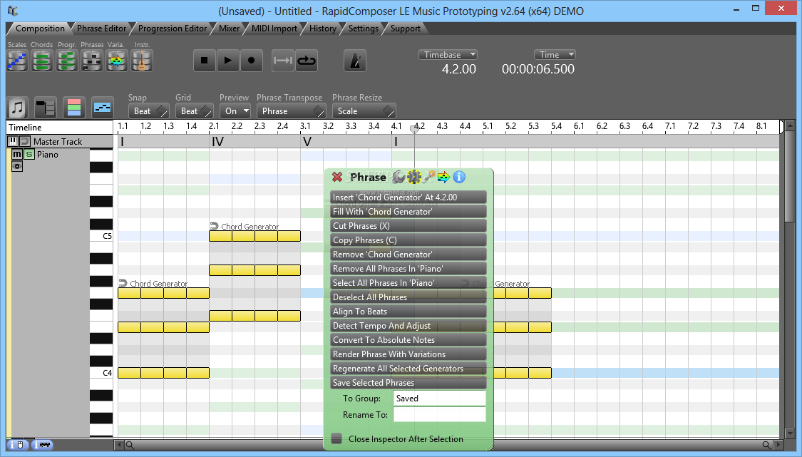Select the track structure view icon

pyautogui.click(x=46, y=108)
